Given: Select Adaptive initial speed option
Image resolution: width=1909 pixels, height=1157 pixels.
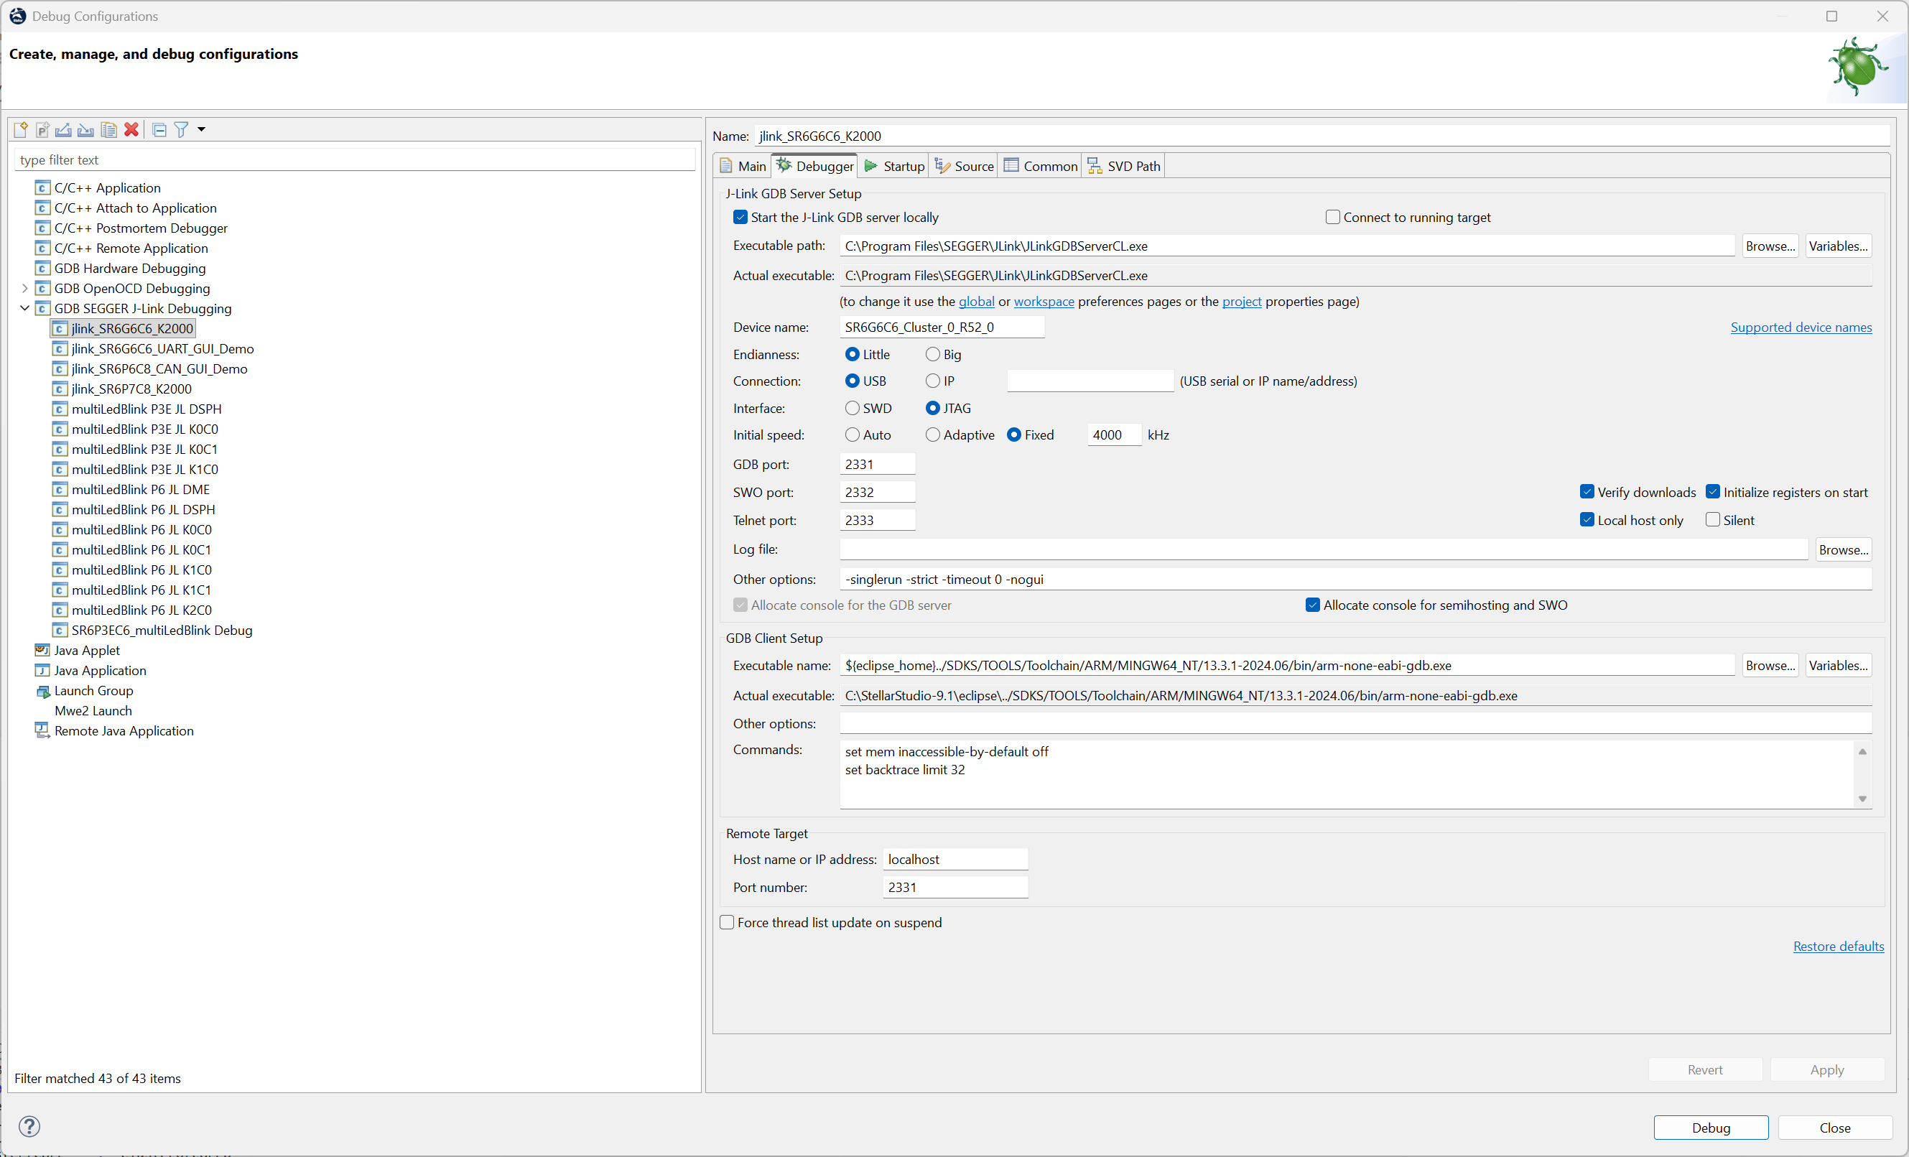Looking at the screenshot, I should point(933,435).
